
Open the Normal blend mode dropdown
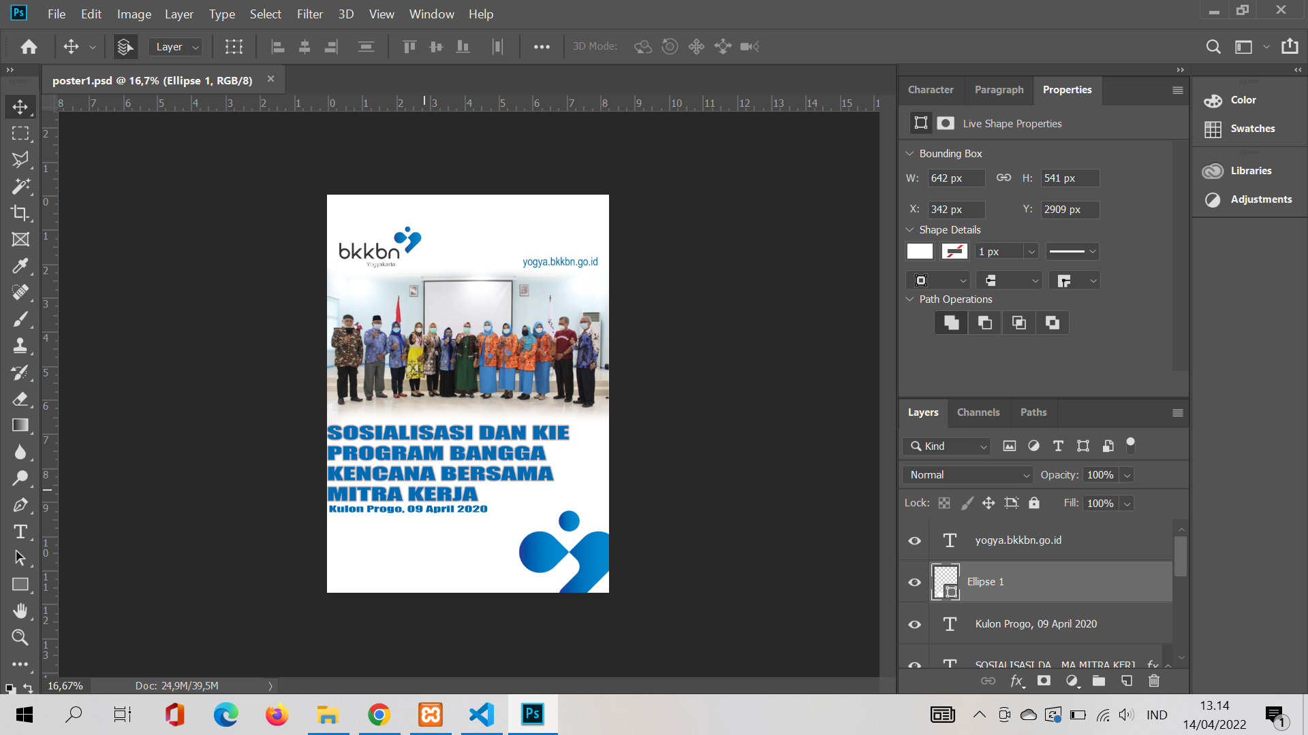[969, 475]
